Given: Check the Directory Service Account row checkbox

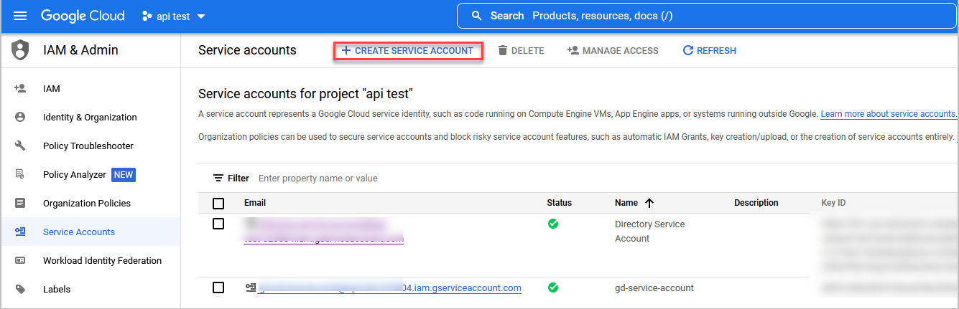Looking at the screenshot, I should coord(218,224).
